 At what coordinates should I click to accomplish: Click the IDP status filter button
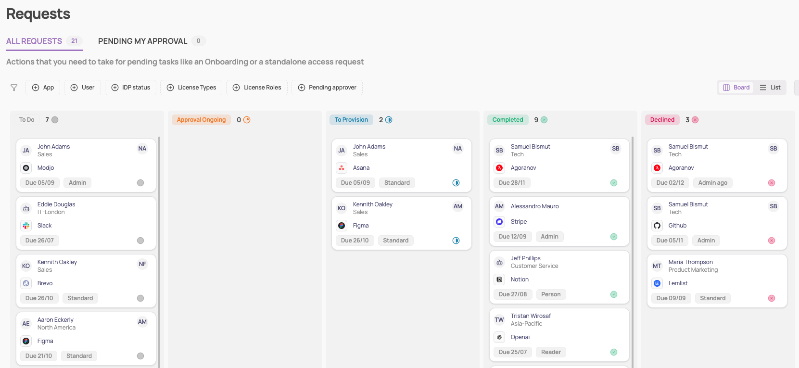[130, 88]
